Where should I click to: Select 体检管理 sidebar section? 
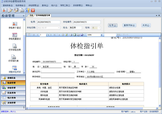point(13,88)
